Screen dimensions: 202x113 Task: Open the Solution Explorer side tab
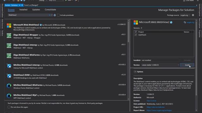[x=199, y=10]
